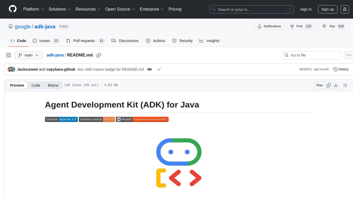
Task: Open Jacksunwei's profile link
Action: pos(28,69)
